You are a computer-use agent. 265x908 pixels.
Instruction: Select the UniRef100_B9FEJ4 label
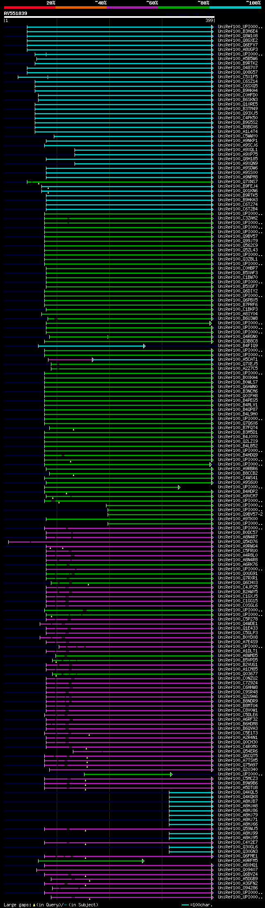click(238, 186)
